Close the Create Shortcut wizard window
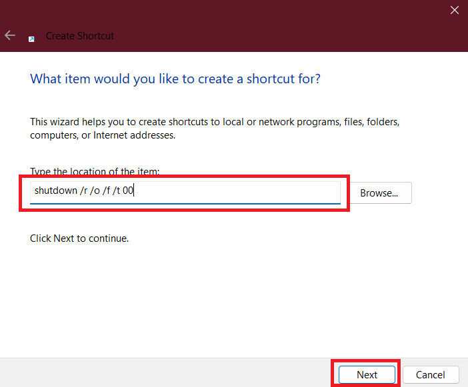This screenshot has width=468, height=387. [x=454, y=10]
